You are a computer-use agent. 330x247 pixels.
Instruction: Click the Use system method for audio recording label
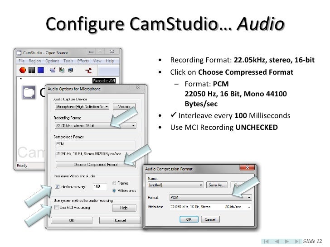pyautogui.click(x=83, y=200)
